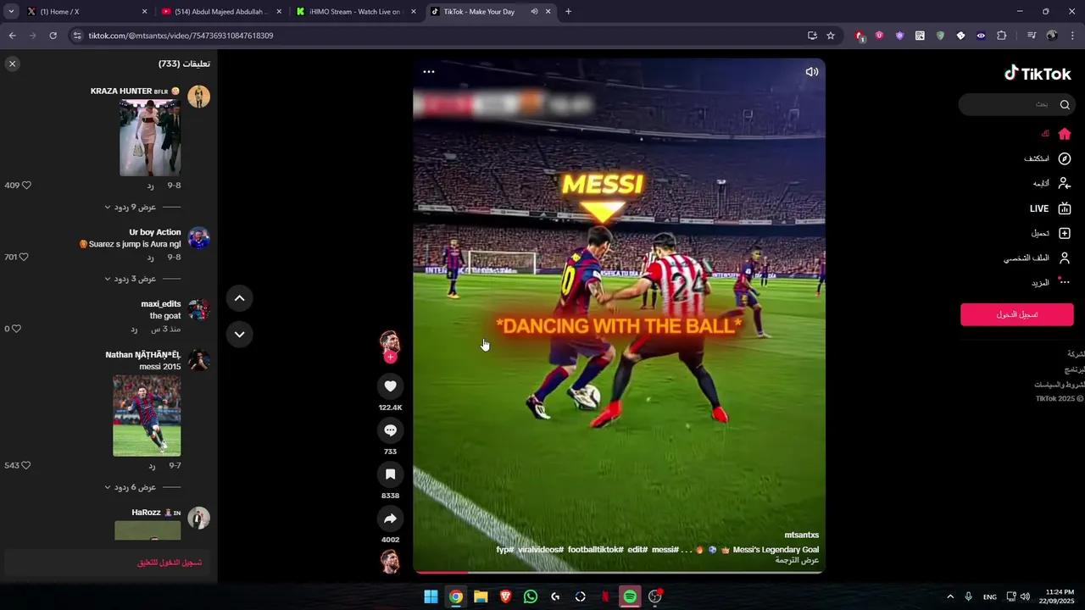Seek using the video progress bar
The height and width of the screenshot is (610, 1085).
pos(619,573)
